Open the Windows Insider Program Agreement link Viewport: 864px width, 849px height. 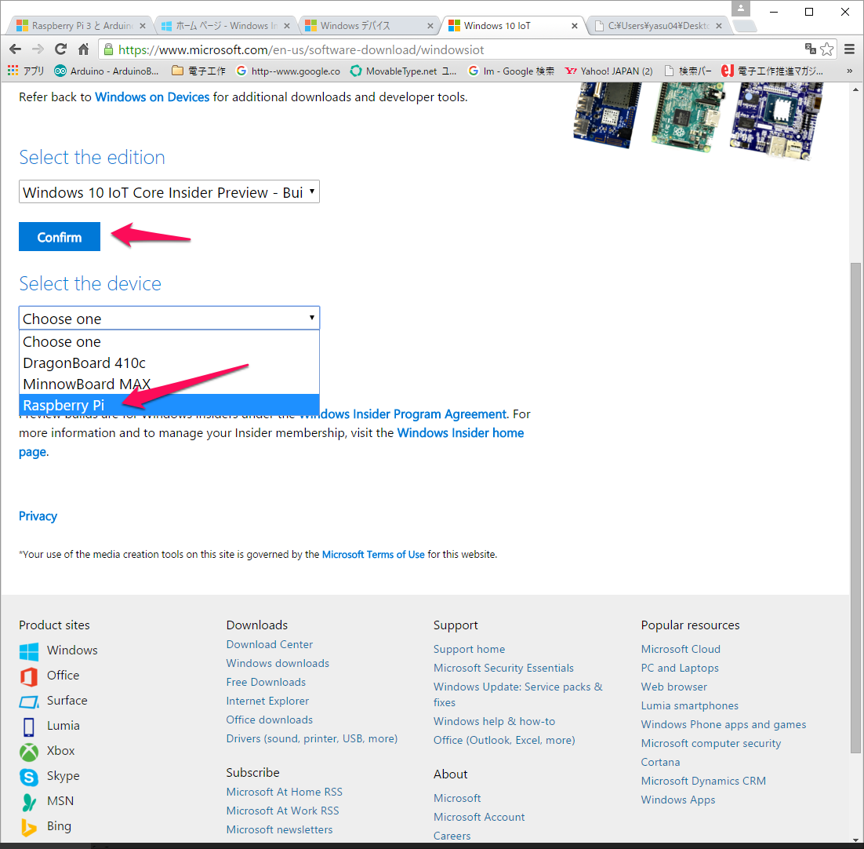pos(403,414)
